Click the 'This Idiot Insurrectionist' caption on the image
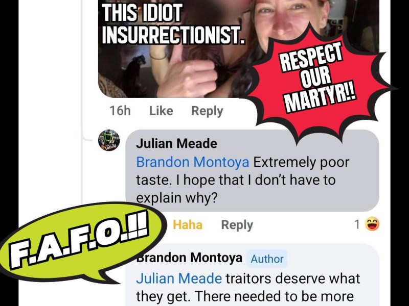The height and width of the screenshot is (306, 409). [x=173, y=23]
